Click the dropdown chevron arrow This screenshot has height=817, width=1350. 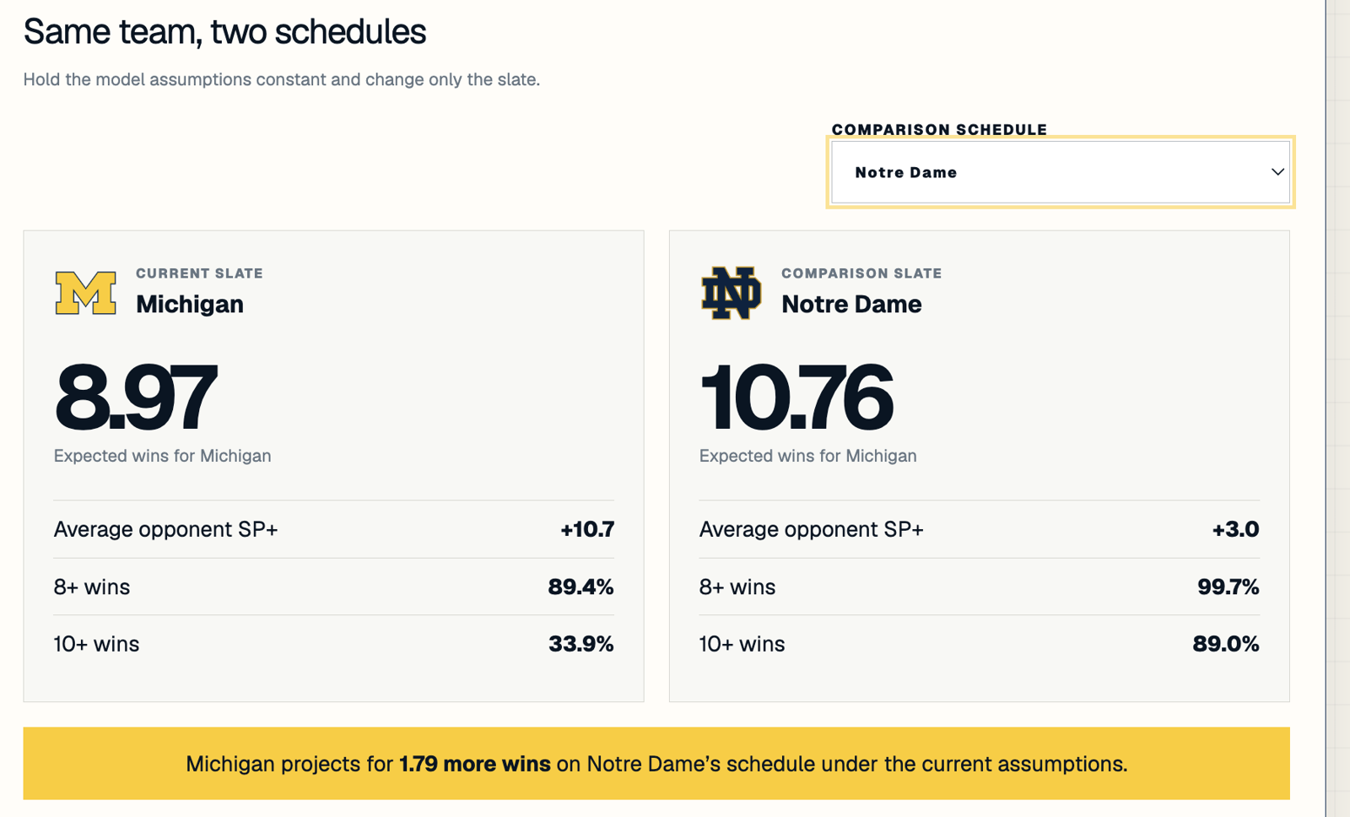(1277, 172)
